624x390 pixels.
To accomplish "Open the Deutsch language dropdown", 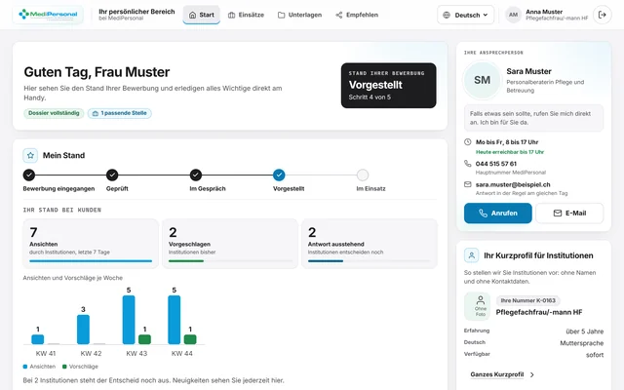I will pyautogui.click(x=466, y=15).
